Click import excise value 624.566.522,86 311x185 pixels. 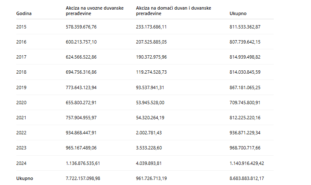pos(81,57)
